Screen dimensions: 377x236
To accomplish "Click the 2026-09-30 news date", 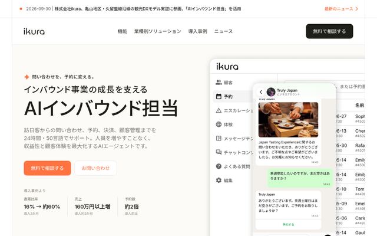I will tap(38, 9).
